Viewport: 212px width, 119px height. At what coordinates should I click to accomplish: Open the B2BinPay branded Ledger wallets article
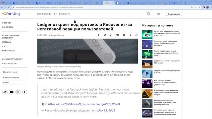(x=166, y=93)
